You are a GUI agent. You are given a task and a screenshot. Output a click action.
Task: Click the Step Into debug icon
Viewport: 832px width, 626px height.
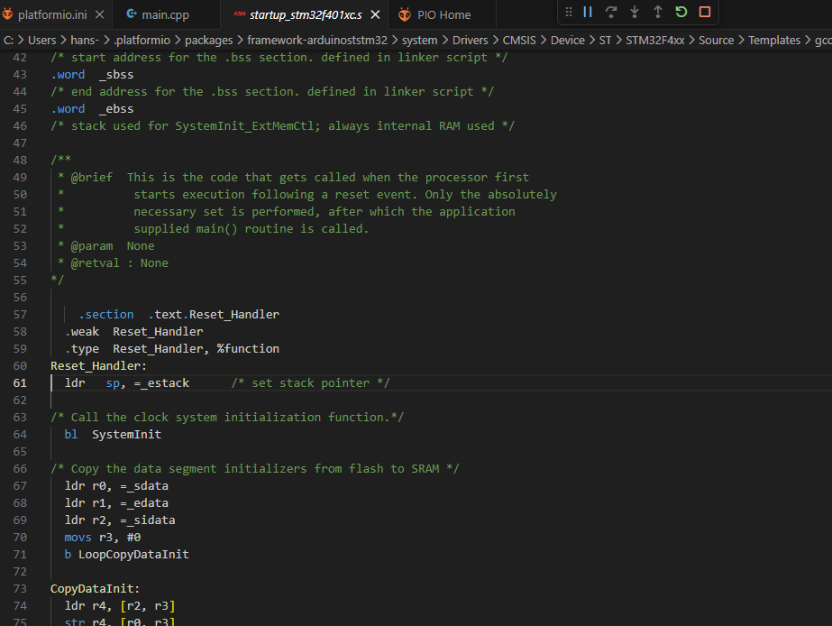click(635, 12)
